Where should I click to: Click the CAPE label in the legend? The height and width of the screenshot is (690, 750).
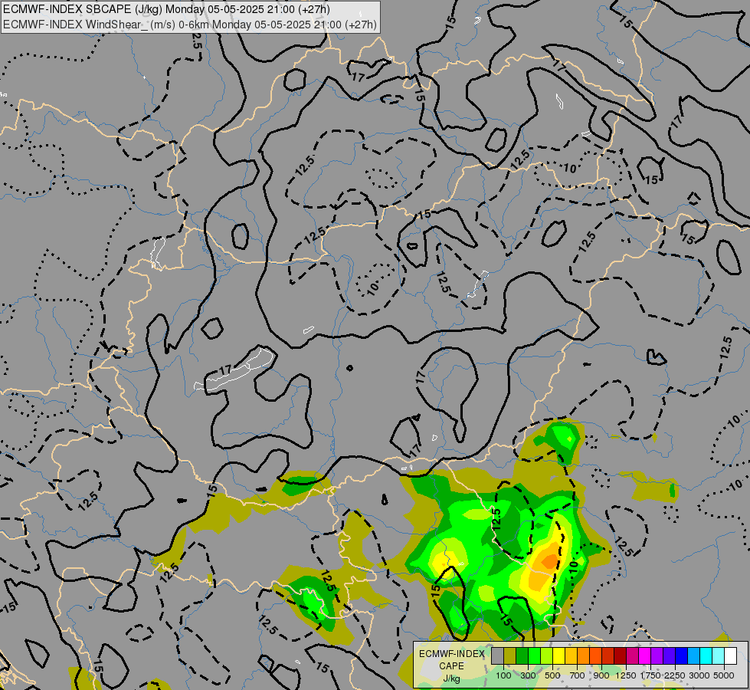coord(452,666)
